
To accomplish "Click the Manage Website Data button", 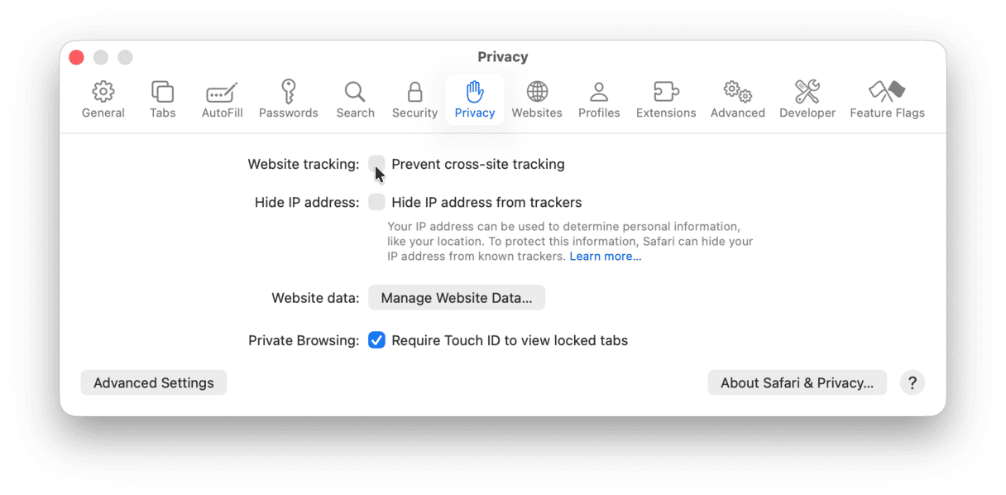I will coord(457,298).
